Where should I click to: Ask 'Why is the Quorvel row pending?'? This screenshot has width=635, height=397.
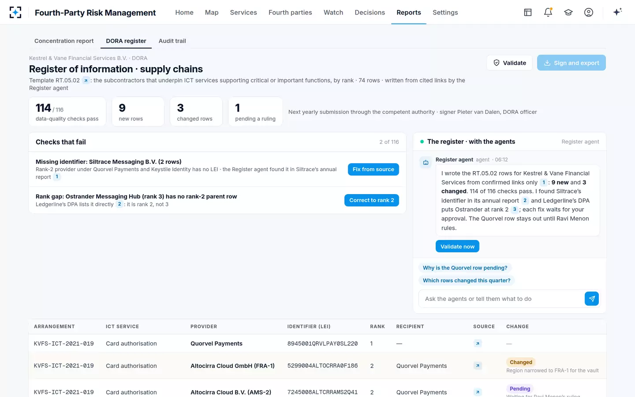tap(465, 268)
